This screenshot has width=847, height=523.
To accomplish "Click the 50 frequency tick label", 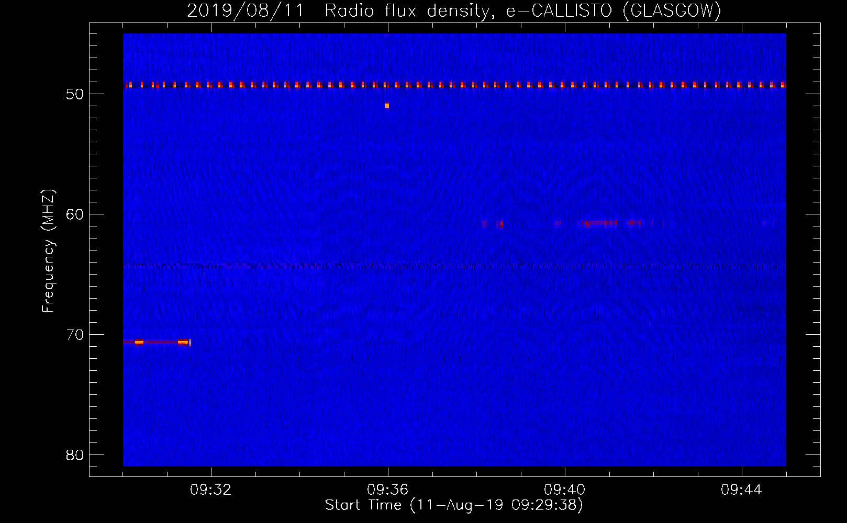I will [x=75, y=94].
